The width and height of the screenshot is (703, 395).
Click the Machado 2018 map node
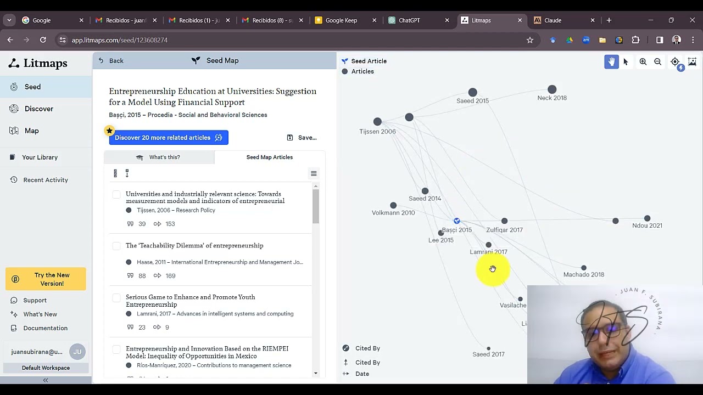584,268
